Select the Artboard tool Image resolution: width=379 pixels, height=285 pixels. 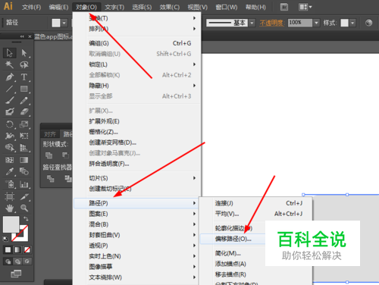[x=10, y=196]
